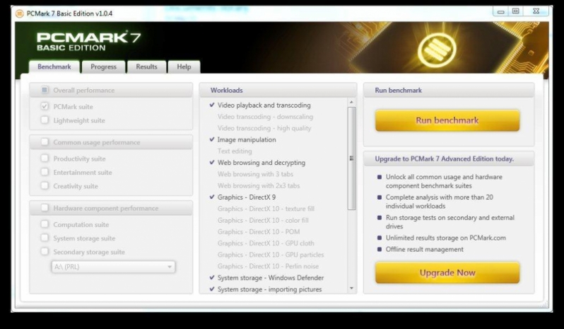Select Video transcoding - downscaling workload

pyautogui.click(x=265, y=117)
